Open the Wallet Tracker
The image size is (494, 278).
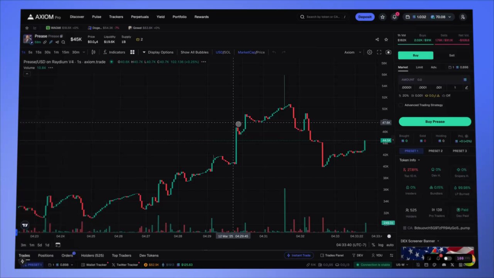tap(94, 265)
